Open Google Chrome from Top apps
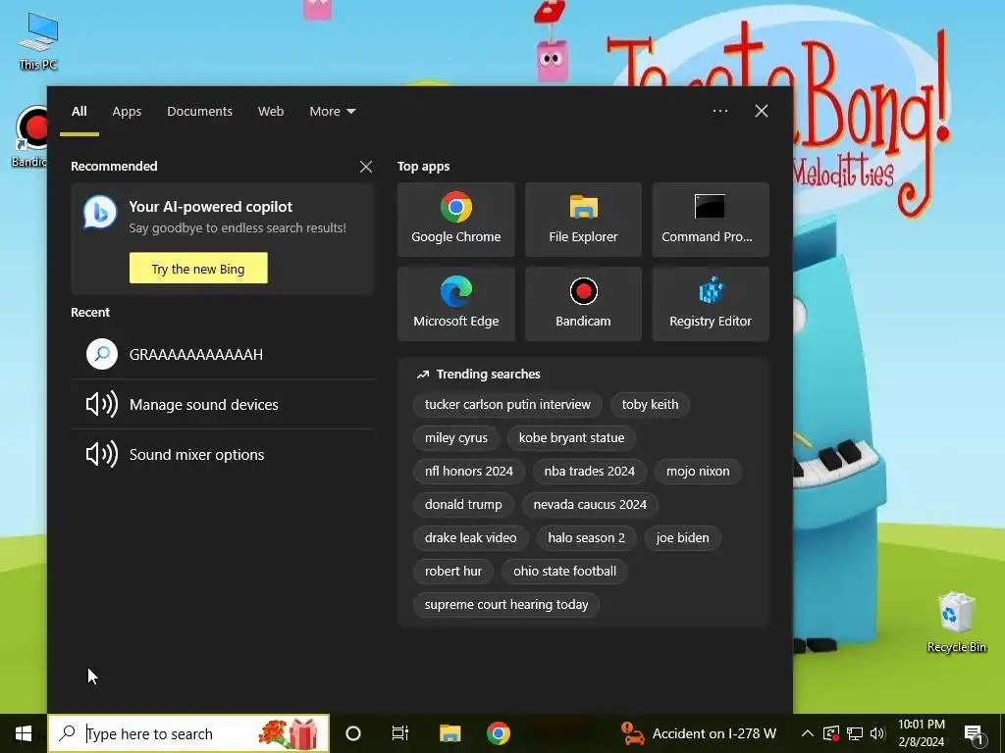This screenshot has height=753, width=1005. pos(455,220)
